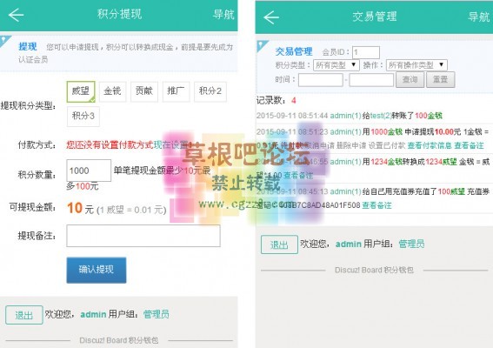Click 退出 button on 积分提现 screen
This screenshot has width=493, height=348.
pos(23,315)
